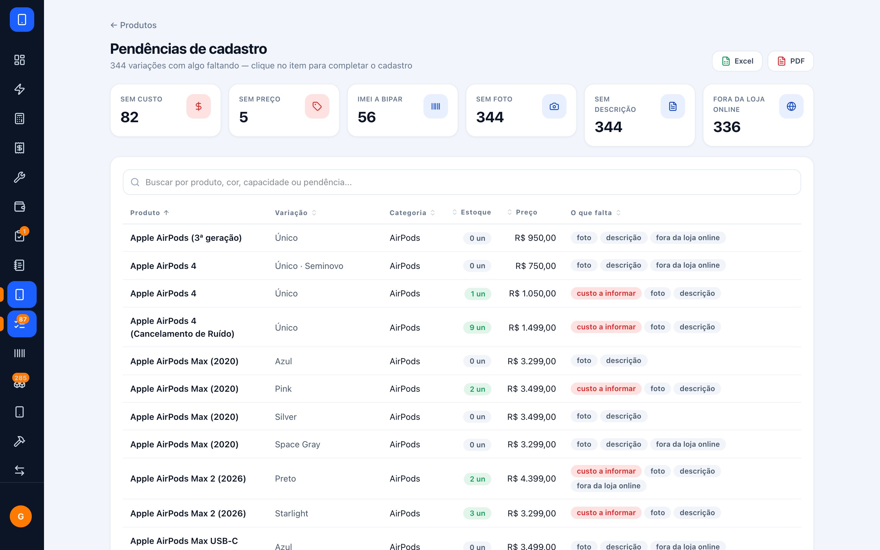Click the '9 un' stock badge

(x=478, y=327)
